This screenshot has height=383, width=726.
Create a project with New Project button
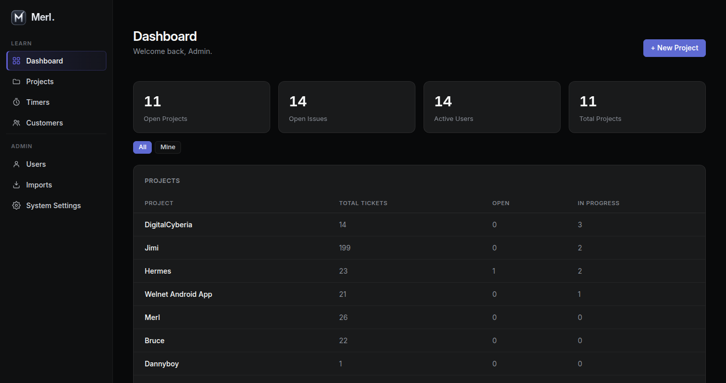tap(674, 48)
